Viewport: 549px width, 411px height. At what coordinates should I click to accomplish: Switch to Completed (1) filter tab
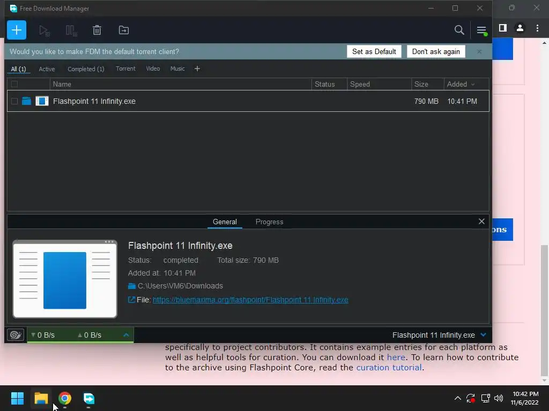click(x=86, y=69)
